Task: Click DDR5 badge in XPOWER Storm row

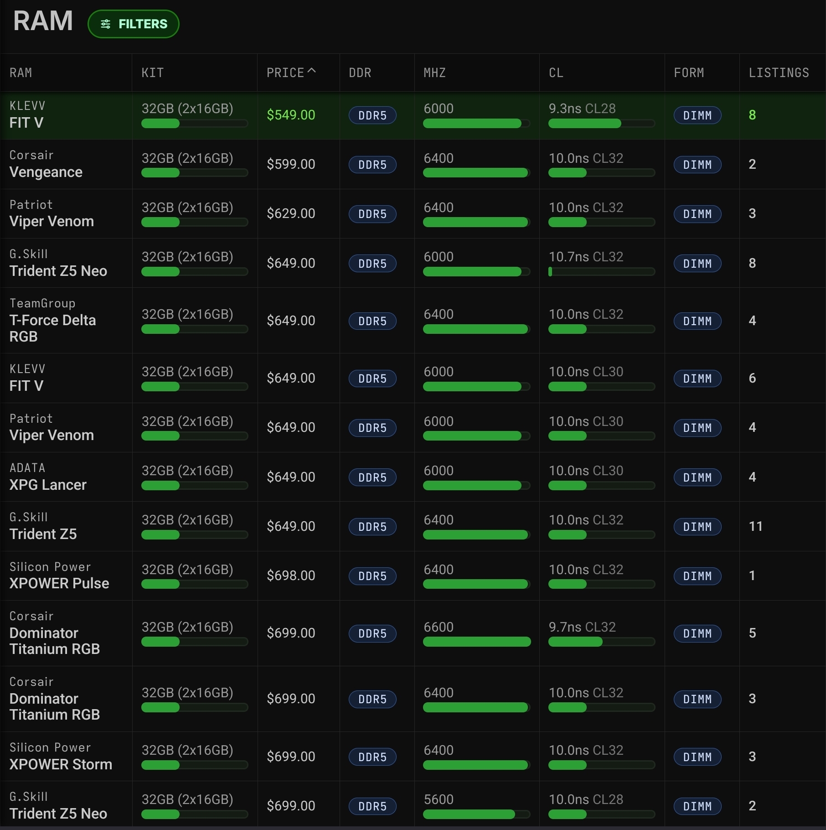Action: point(372,757)
